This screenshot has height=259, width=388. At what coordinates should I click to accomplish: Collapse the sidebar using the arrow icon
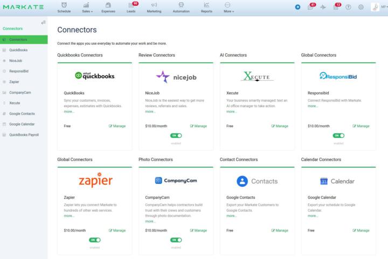coord(43,23)
